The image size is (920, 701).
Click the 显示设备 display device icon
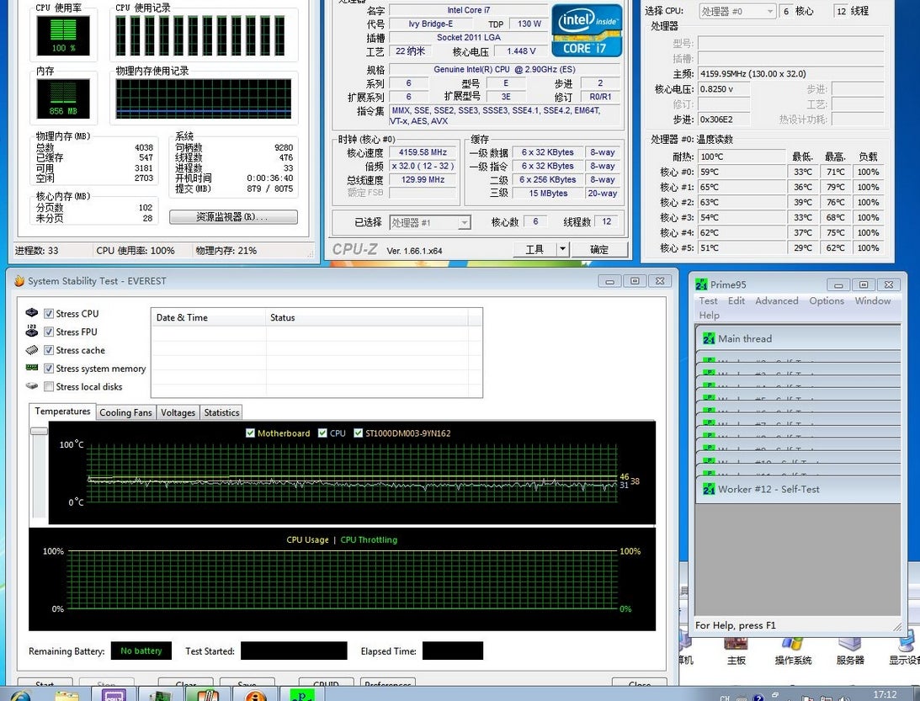[x=905, y=645]
